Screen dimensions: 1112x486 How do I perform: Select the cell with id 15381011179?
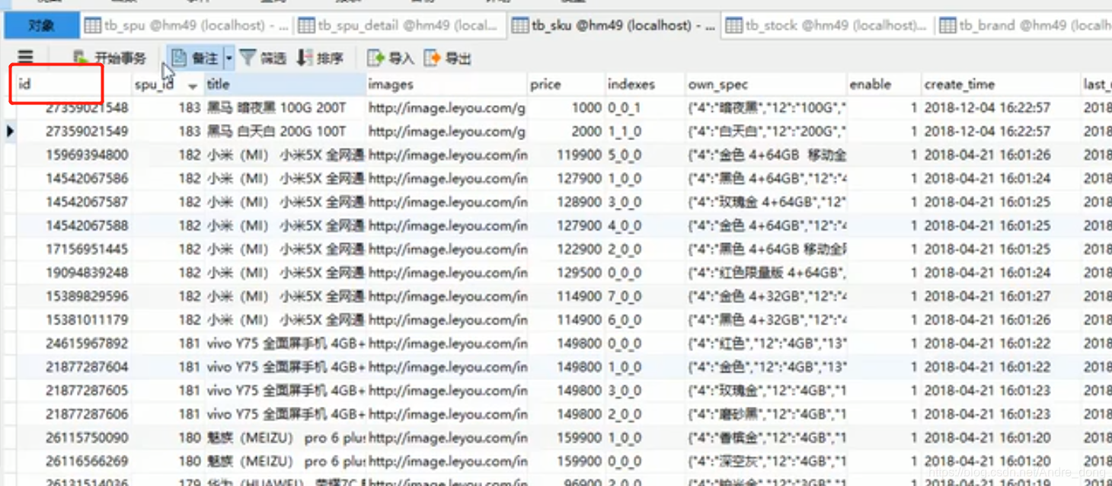pyautogui.click(x=73, y=320)
